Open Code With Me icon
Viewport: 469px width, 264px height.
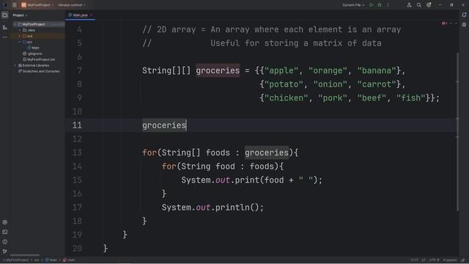[x=409, y=5]
